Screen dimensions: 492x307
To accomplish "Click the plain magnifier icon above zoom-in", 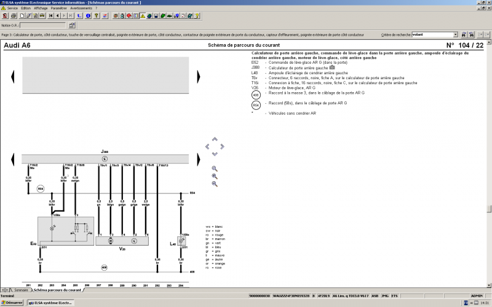I will coord(215,169).
